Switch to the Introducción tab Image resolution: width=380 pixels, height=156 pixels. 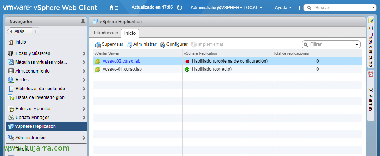pyautogui.click(x=106, y=33)
